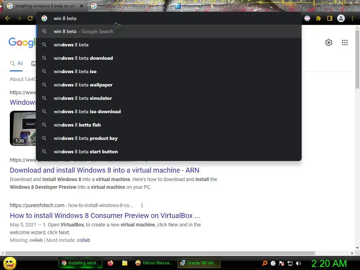The image size is (360, 270).
Task: Choose 'windows 8 beta download' suggestion
Action: [x=169, y=58]
